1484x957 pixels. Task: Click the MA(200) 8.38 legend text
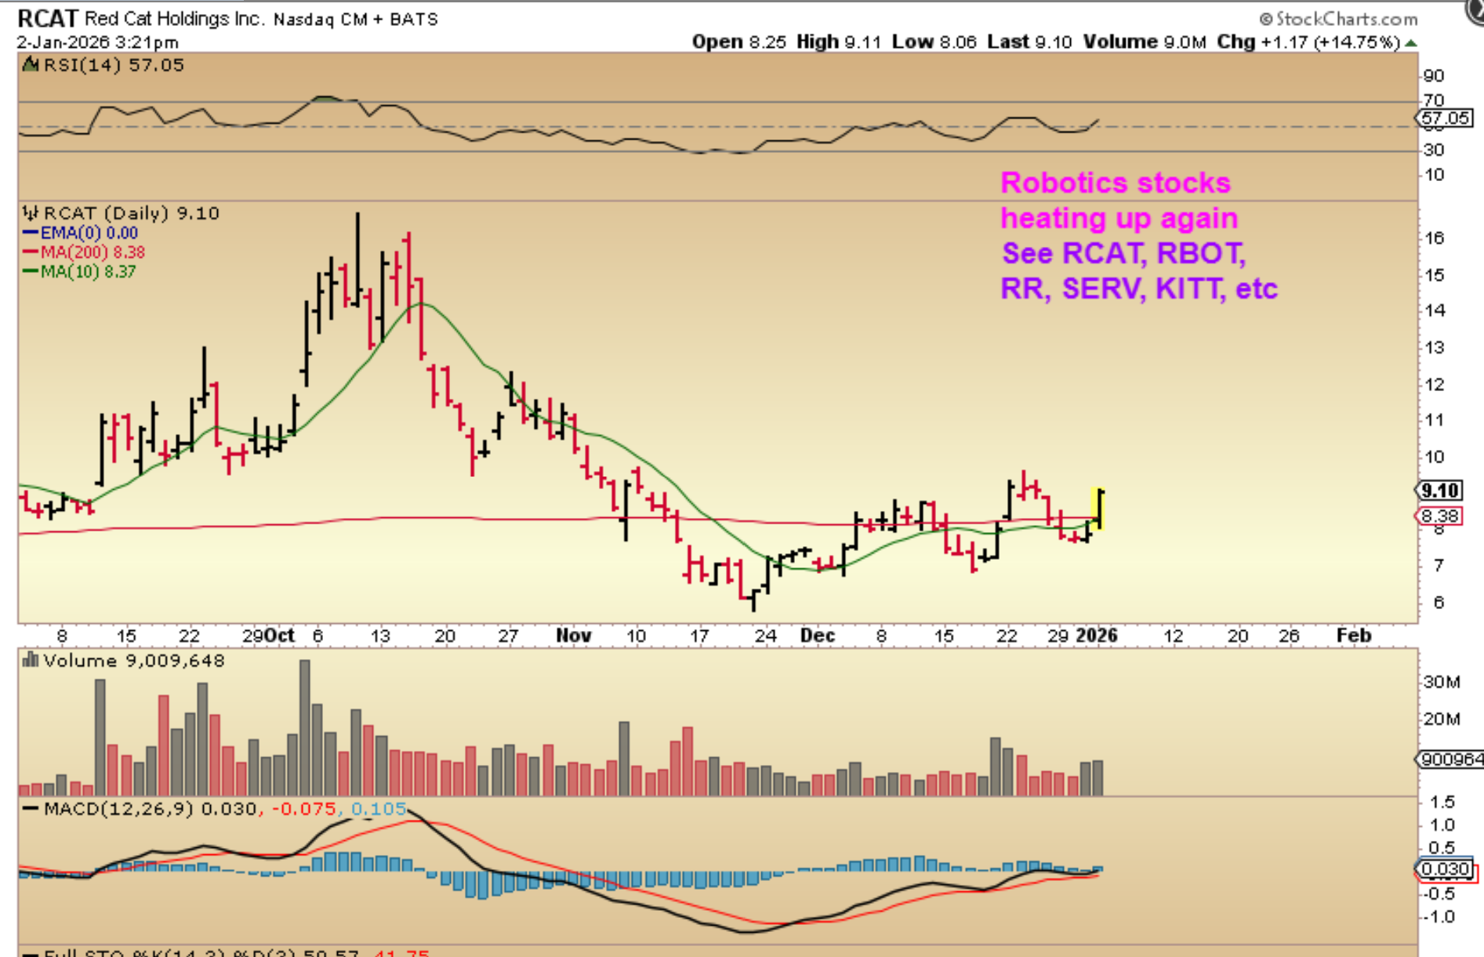[x=93, y=252]
